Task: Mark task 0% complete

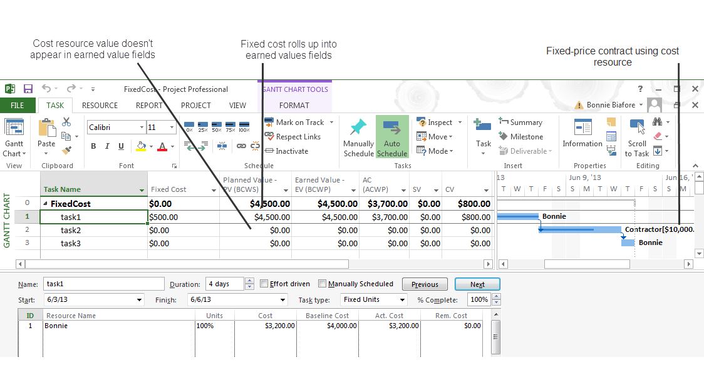Action: click(189, 127)
